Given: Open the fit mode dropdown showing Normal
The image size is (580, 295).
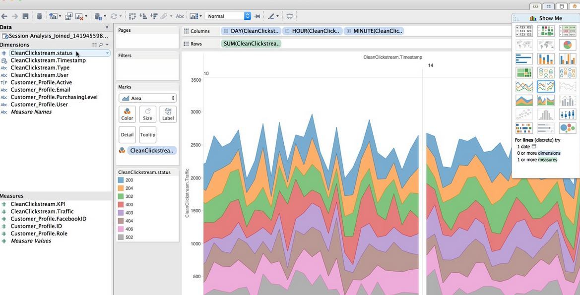Looking at the screenshot, I should pos(247,15).
